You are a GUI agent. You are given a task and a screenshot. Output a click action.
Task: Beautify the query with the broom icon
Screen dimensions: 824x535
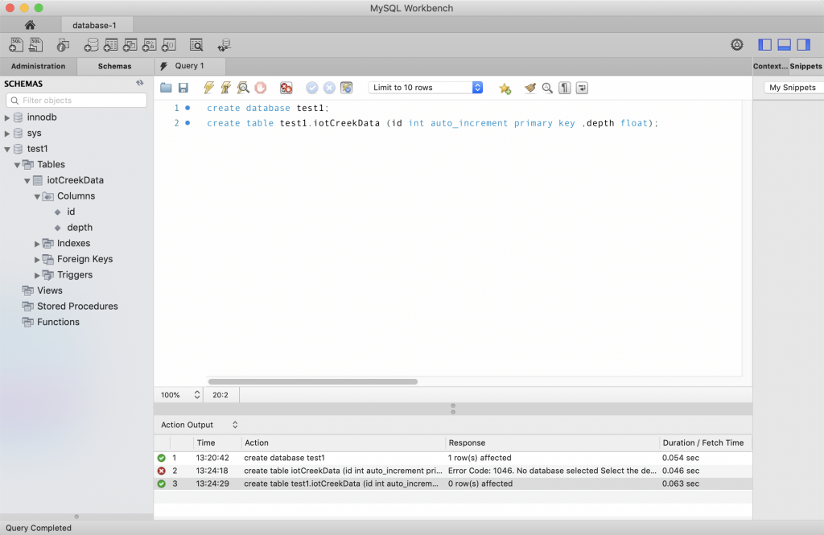coord(530,88)
